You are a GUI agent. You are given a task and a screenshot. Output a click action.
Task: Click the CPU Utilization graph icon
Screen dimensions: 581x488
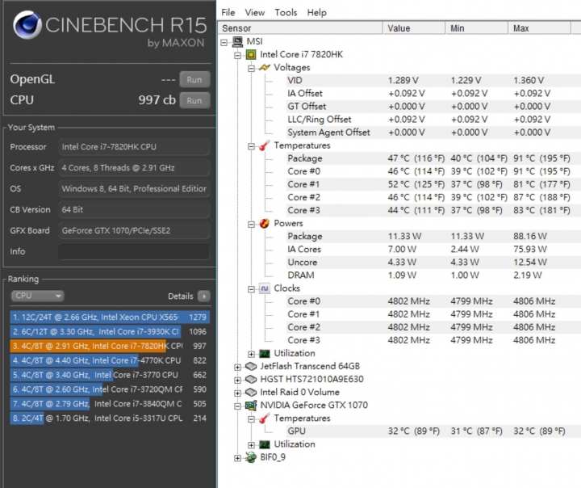tap(264, 353)
